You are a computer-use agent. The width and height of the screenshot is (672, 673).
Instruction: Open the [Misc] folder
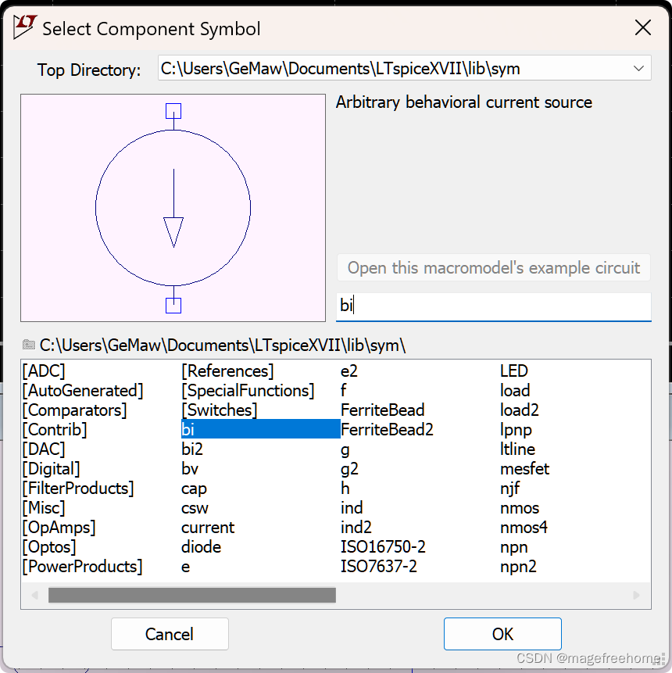pyautogui.click(x=44, y=508)
